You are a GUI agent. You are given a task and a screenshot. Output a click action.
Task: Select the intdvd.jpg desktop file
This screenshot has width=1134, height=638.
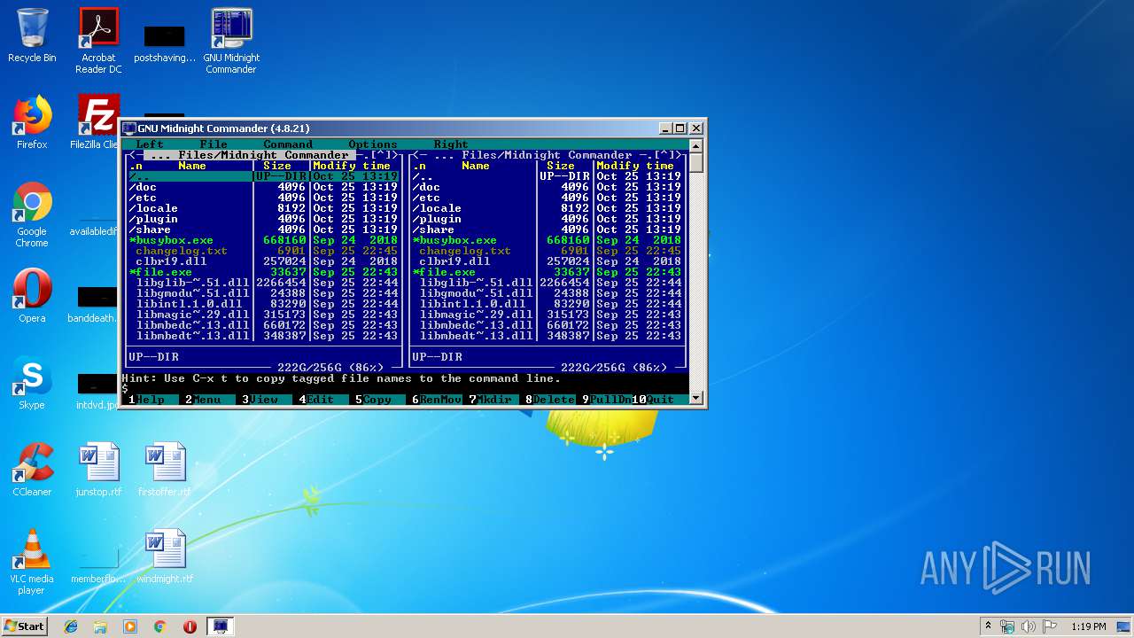coord(98,390)
